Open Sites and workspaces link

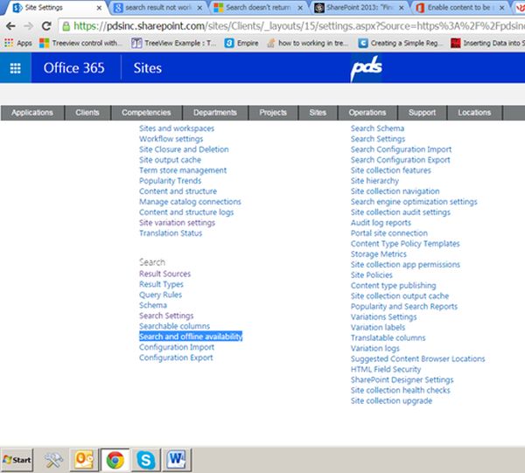[x=177, y=129]
